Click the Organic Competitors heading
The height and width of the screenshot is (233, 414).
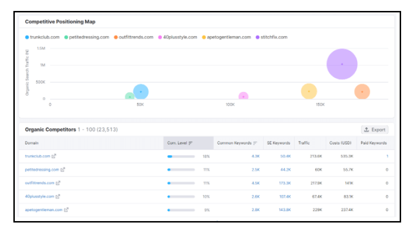pos(51,130)
